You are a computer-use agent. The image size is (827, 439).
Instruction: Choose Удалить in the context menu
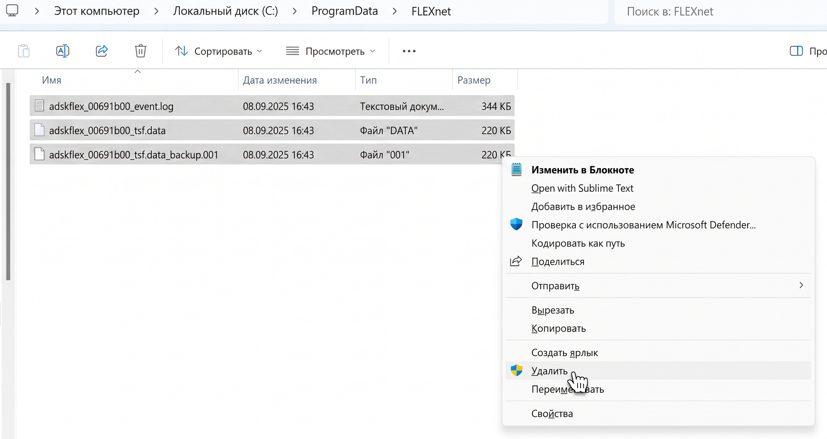(x=658, y=371)
